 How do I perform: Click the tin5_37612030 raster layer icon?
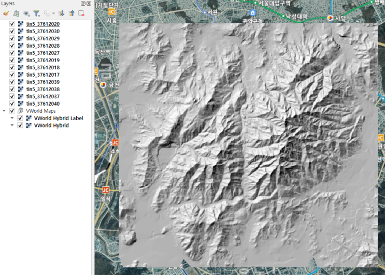pyautogui.click(x=20, y=31)
